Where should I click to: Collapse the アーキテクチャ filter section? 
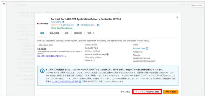[x=18, y=76]
